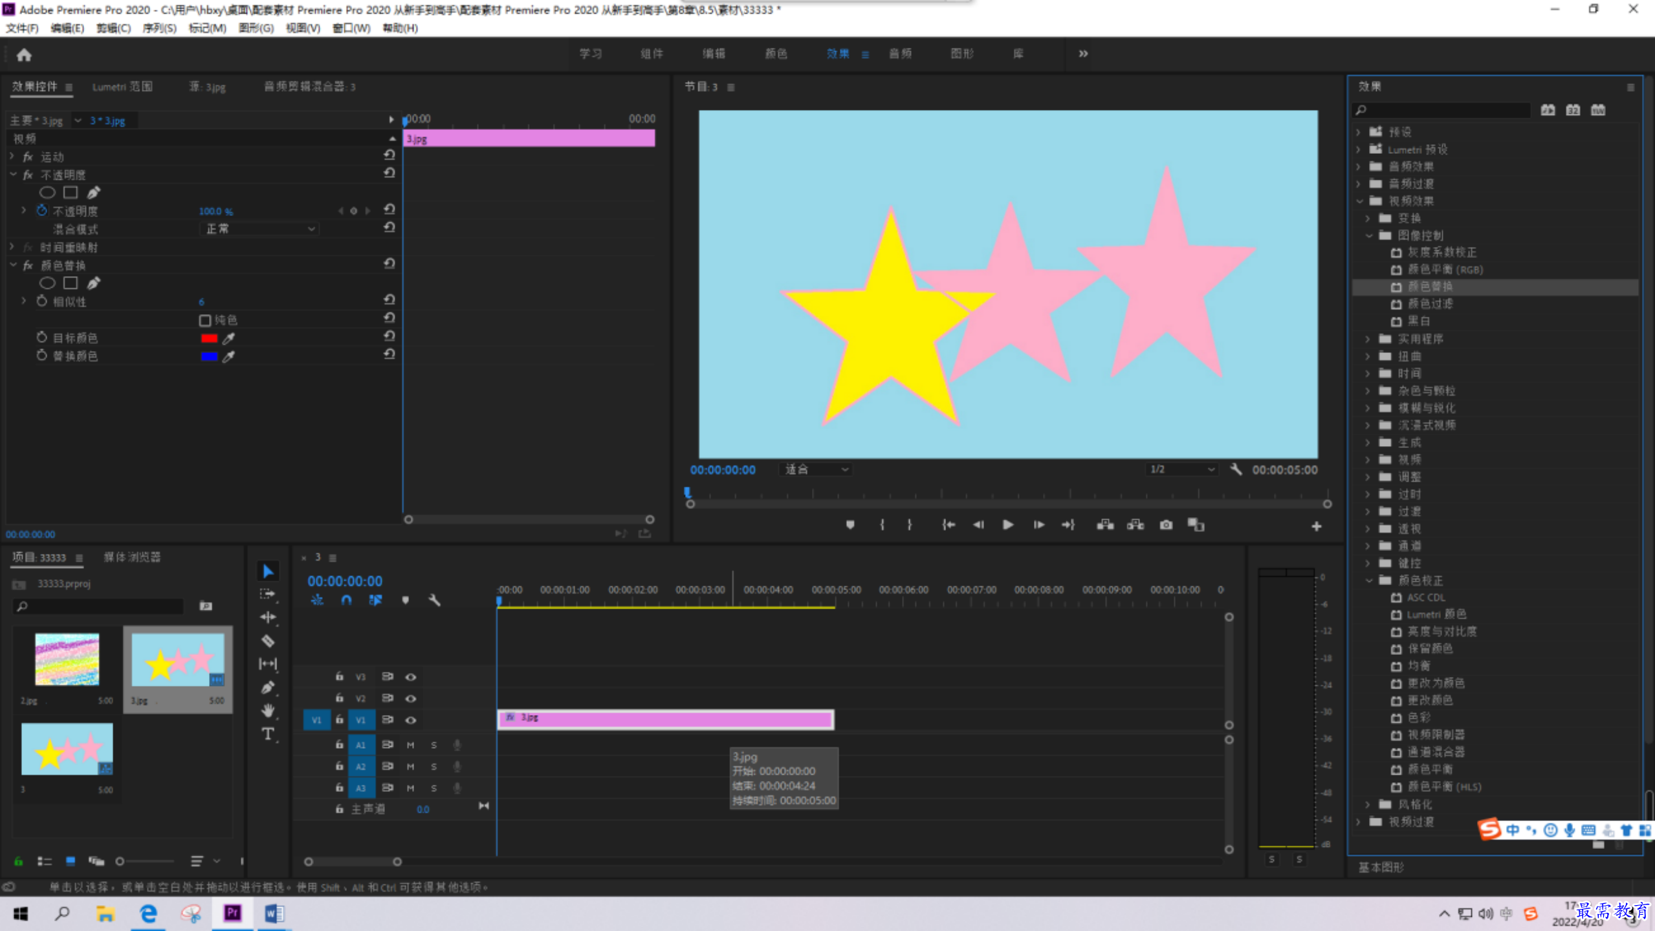Pick replacement color with eyedropper

[228, 356]
